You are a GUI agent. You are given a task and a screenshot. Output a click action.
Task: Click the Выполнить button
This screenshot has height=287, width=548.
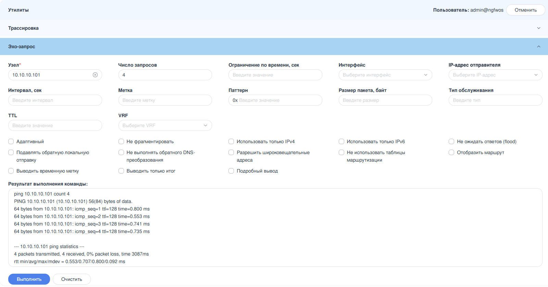click(x=29, y=279)
